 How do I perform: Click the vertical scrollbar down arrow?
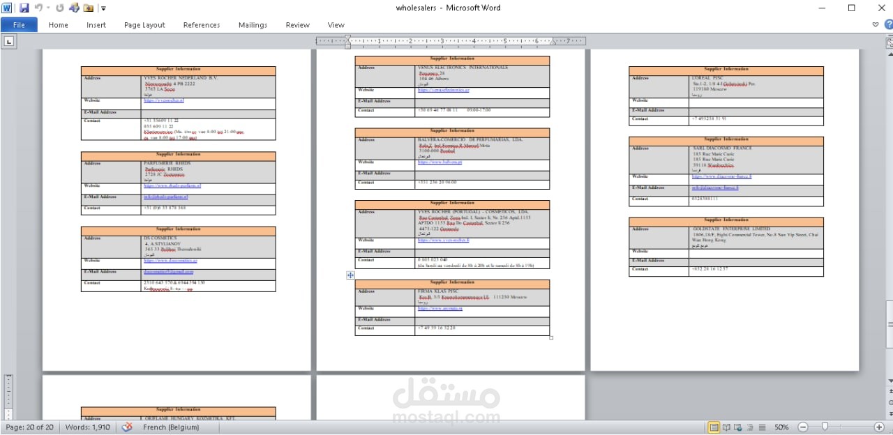point(889,381)
